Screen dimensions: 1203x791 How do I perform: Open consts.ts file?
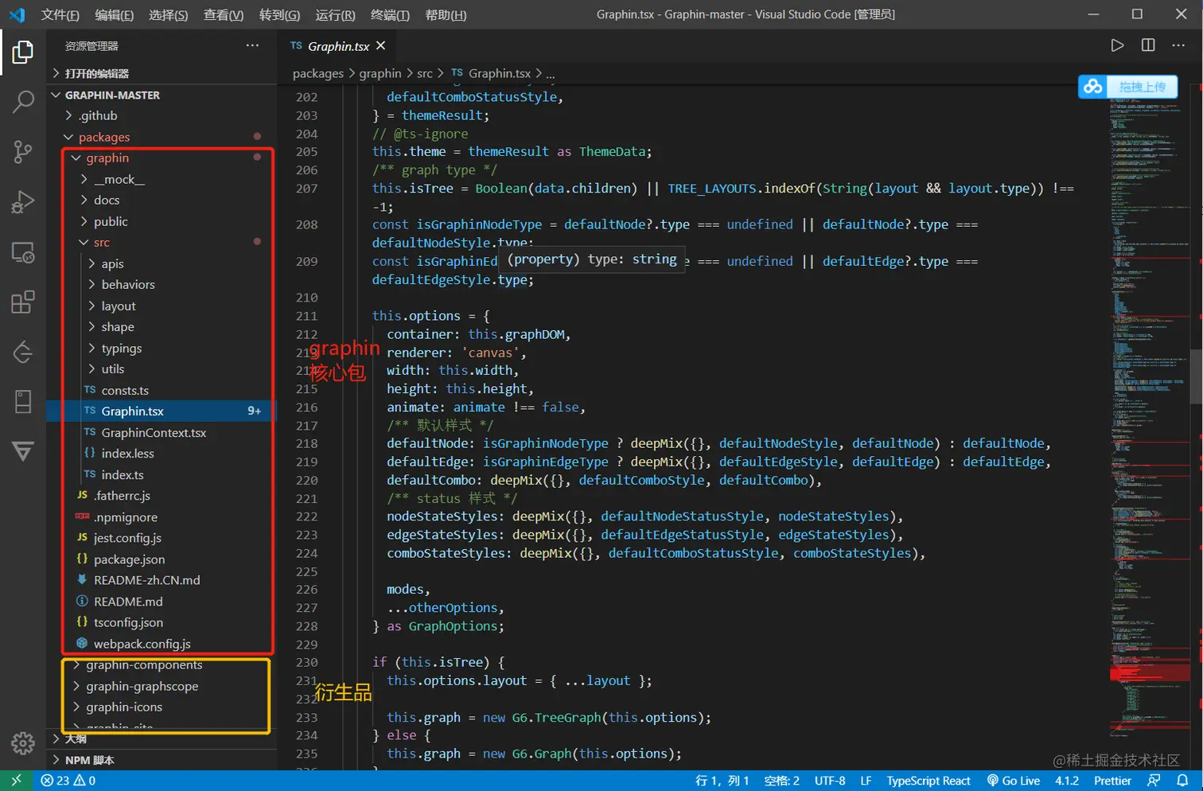pyautogui.click(x=162, y=390)
